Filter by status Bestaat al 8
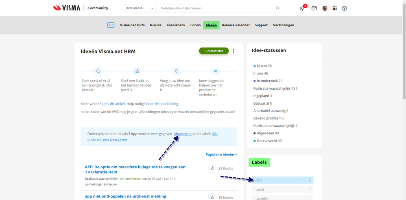Screen dimensions: 406x200 pos(262,103)
